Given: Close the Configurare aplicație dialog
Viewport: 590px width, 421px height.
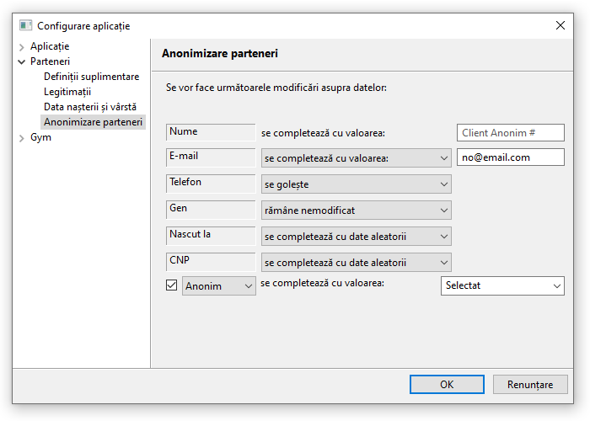Looking at the screenshot, I should (x=560, y=25).
